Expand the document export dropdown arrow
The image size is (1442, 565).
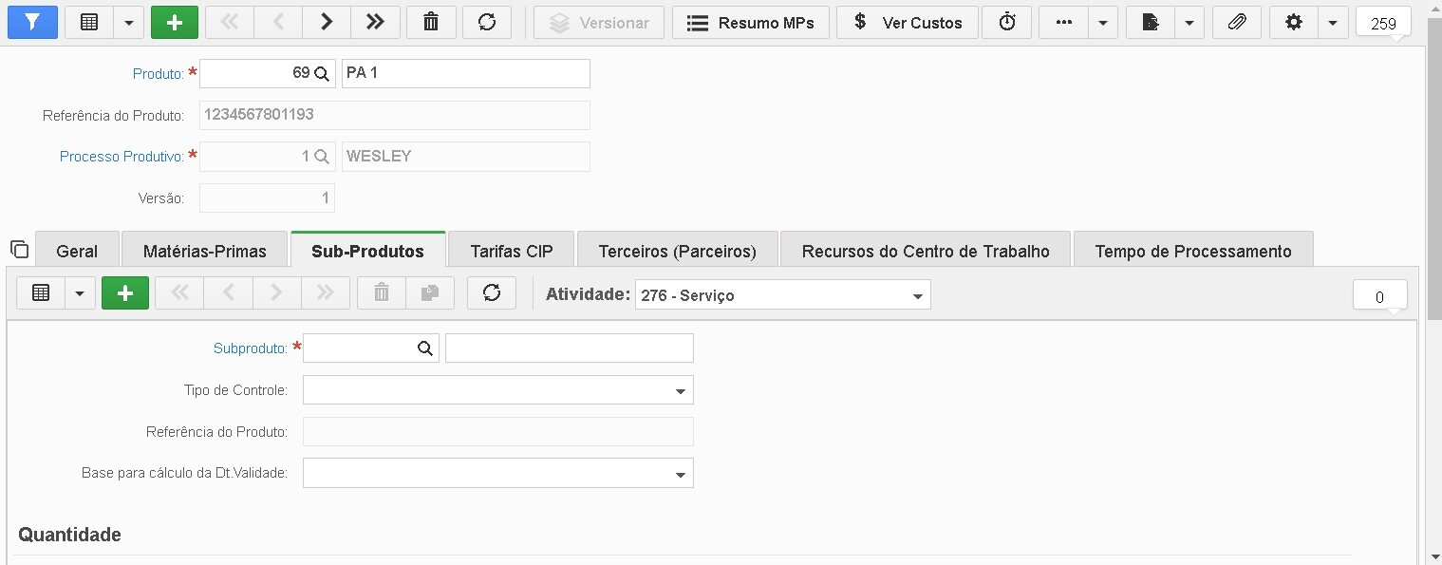click(1189, 22)
